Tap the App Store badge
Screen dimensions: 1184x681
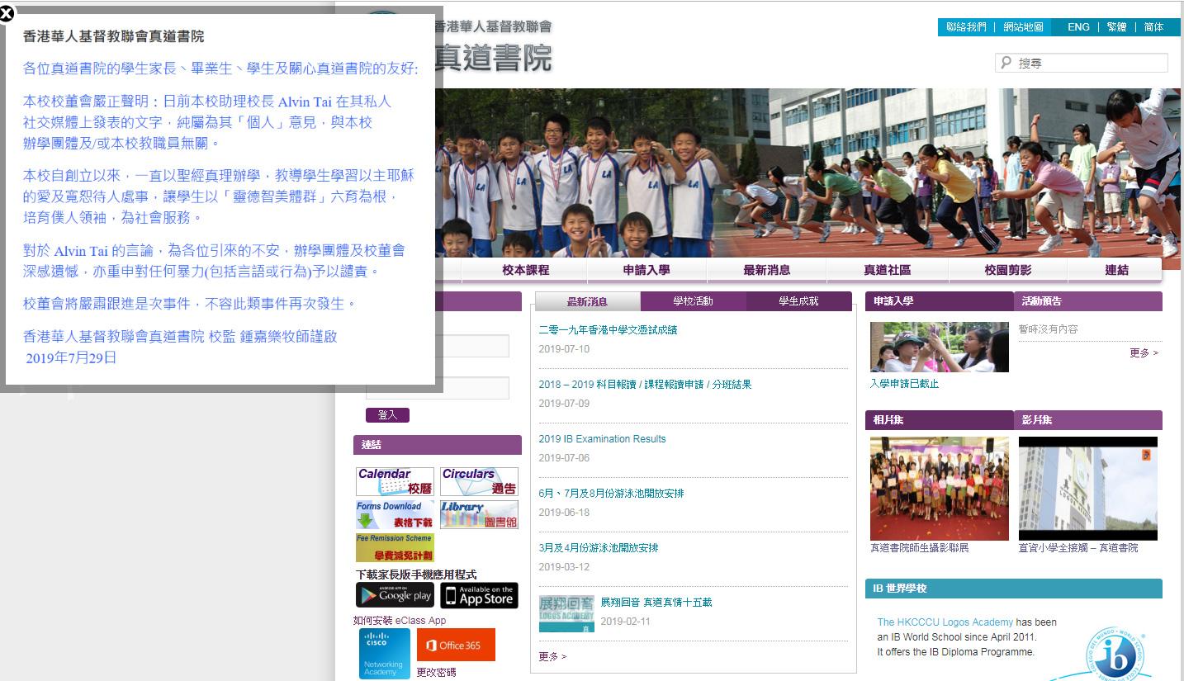479,595
